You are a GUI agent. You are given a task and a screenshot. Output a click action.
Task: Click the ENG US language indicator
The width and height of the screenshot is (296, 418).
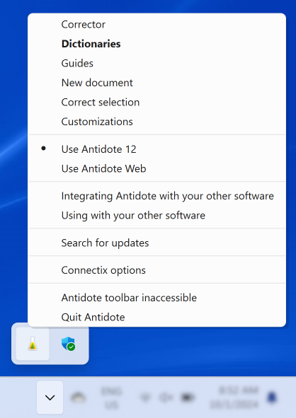tap(112, 398)
